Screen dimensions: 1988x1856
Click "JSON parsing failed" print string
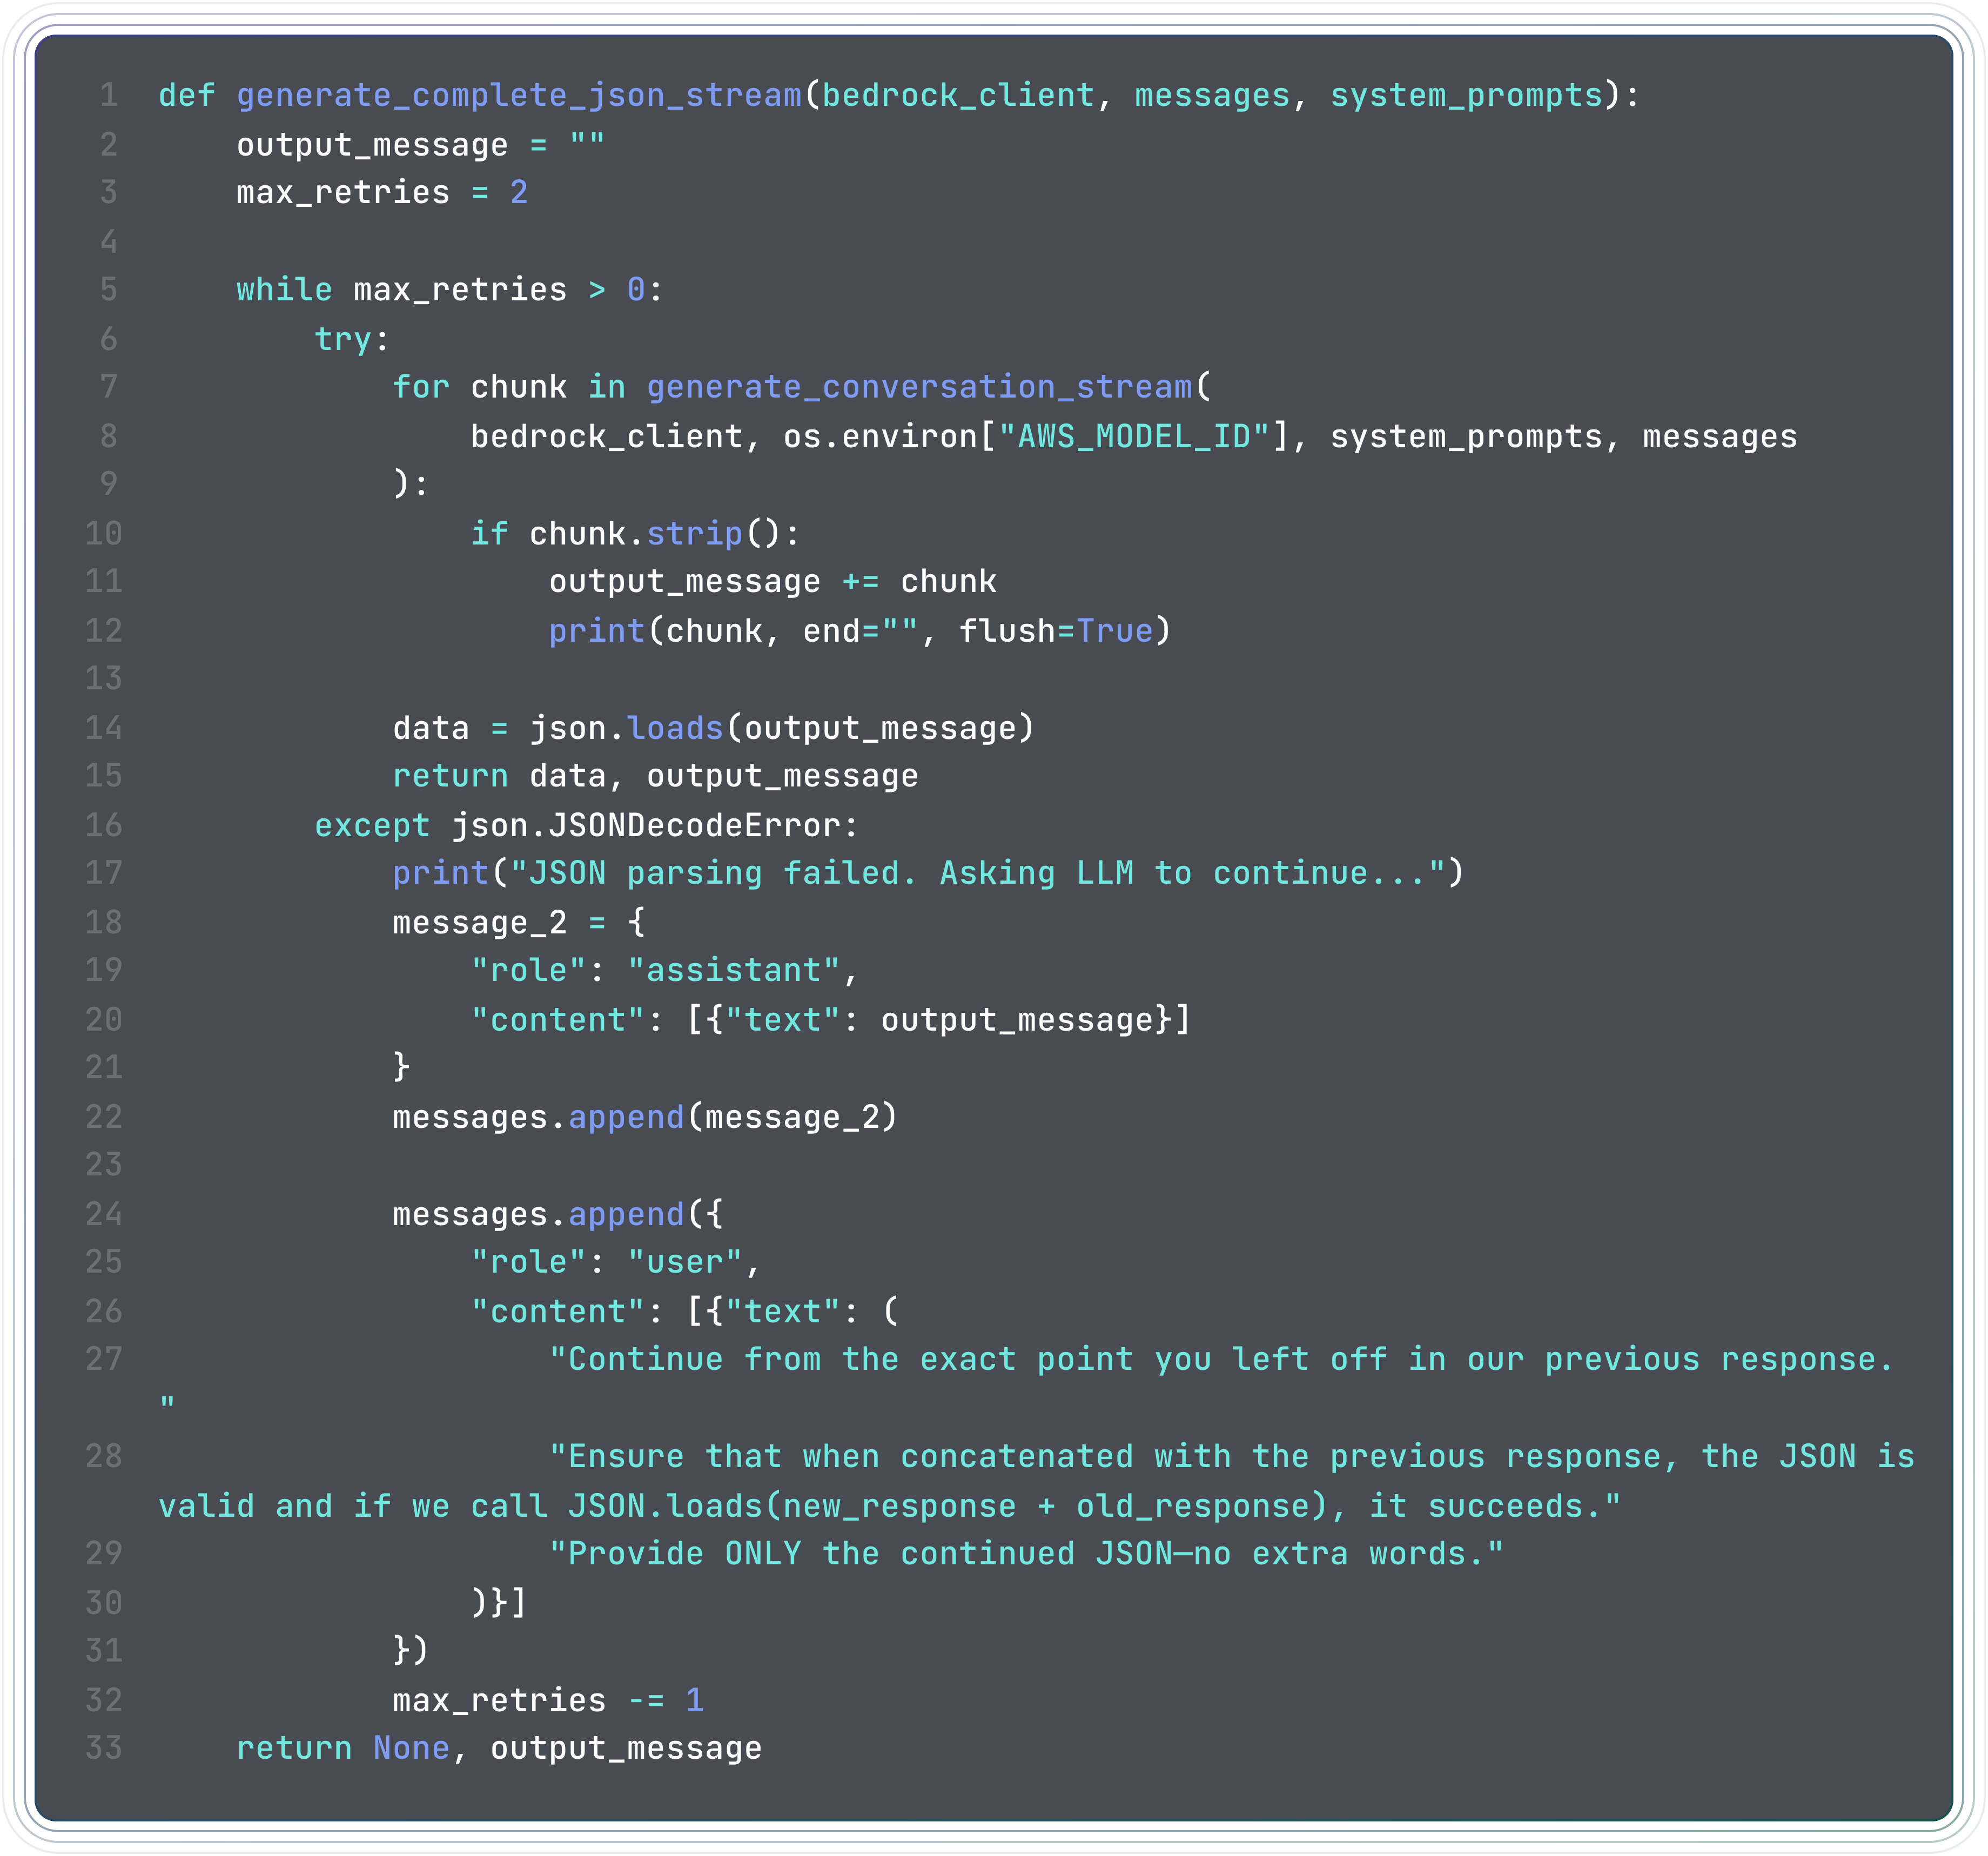977,873
